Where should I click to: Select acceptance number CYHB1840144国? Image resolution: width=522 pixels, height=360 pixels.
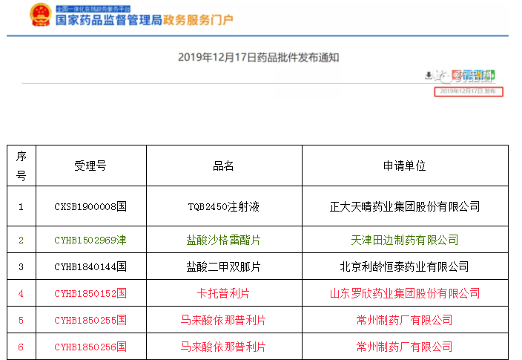90,266
